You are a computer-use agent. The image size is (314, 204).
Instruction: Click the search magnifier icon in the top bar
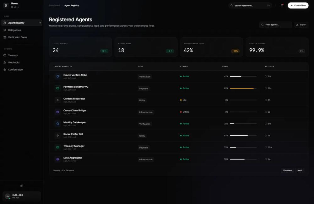pos(231,5)
